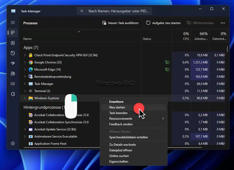Expand the Acrobat Update Service row
234x170 pixels.
25,129
